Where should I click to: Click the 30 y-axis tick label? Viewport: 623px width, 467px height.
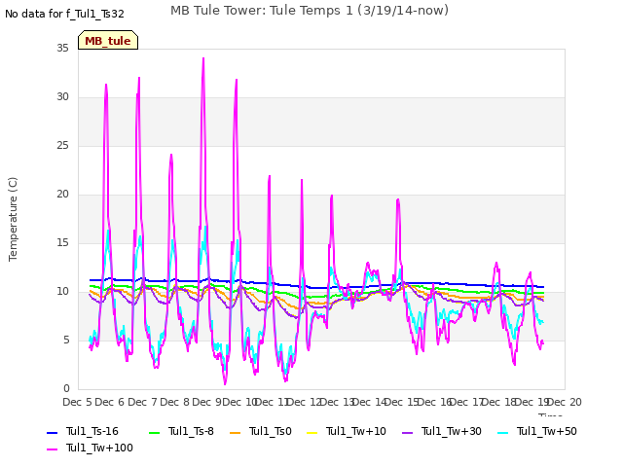[62, 96]
